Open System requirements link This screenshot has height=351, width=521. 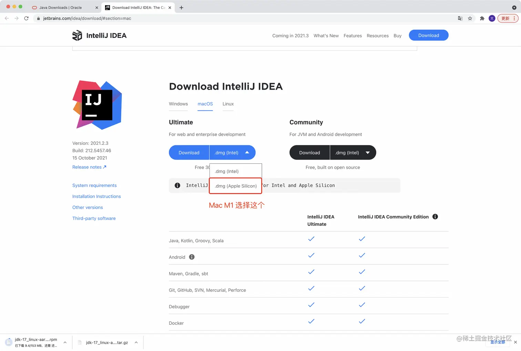click(x=94, y=185)
